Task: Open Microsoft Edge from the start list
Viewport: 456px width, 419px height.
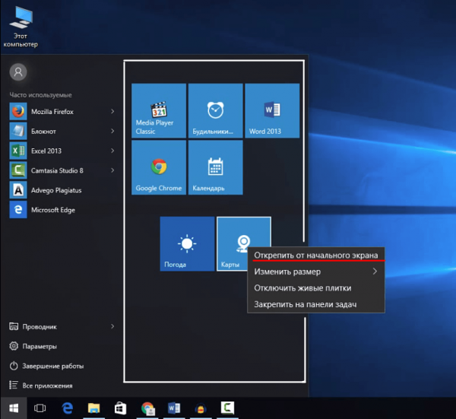Action: click(x=62, y=210)
